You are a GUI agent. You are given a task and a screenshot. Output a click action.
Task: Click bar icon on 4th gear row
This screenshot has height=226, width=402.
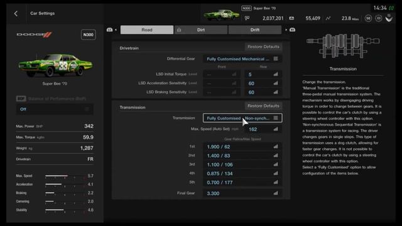276,173
